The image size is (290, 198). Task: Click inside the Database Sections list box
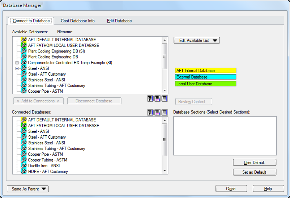coord(225,136)
